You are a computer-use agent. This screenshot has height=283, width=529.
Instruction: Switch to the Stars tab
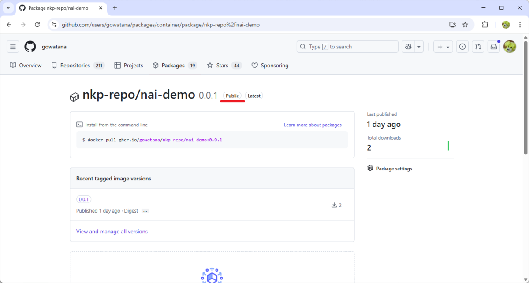click(x=224, y=66)
